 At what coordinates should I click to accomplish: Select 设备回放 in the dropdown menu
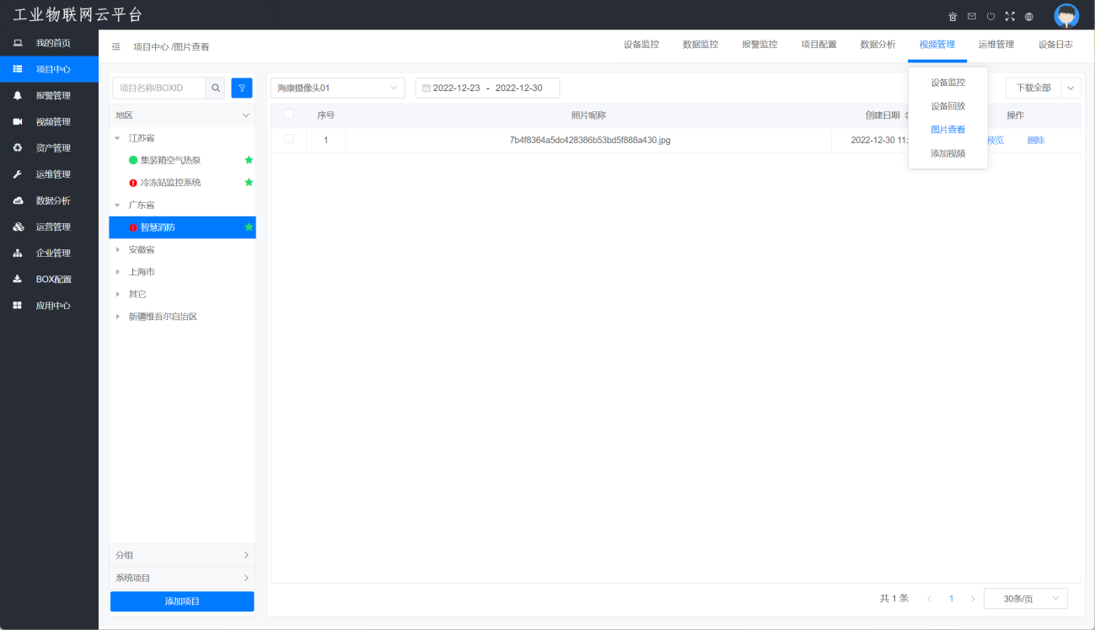[947, 106]
